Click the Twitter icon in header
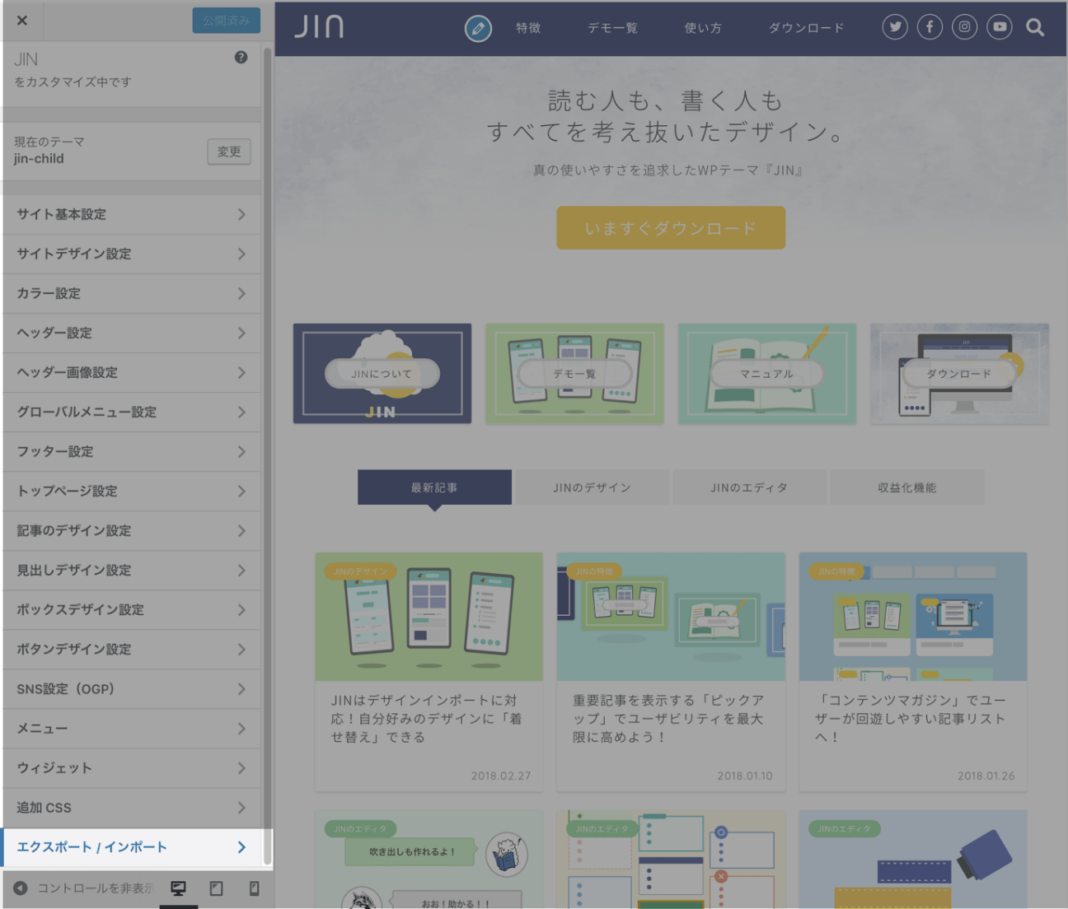Viewport: 1068px width, 909px height. tap(895, 27)
